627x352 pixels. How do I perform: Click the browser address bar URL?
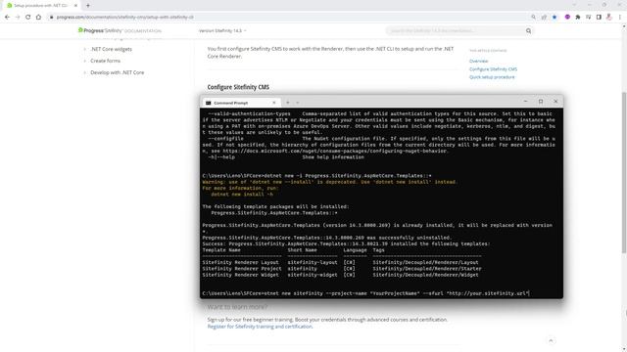click(x=125, y=18)
